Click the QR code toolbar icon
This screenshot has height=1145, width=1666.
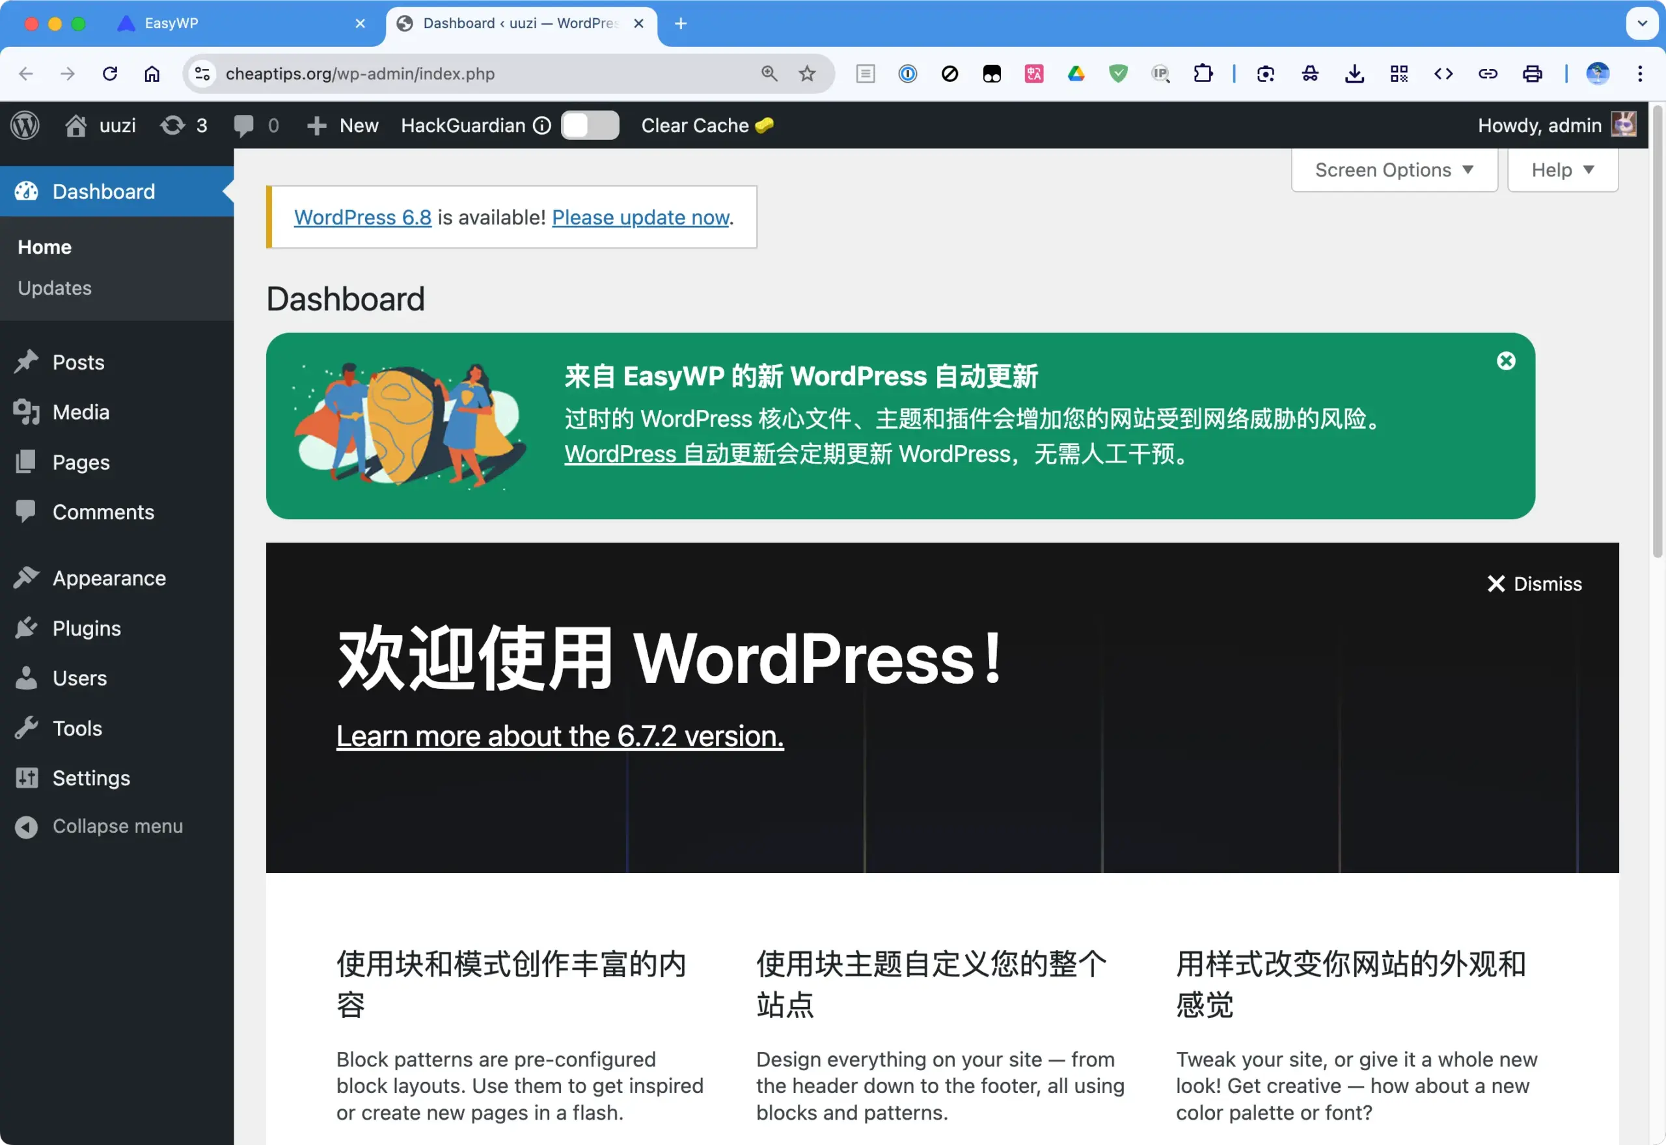pyautogui.click(x=1399, y=74)
